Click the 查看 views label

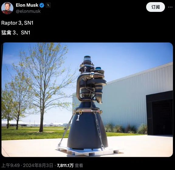79,165
